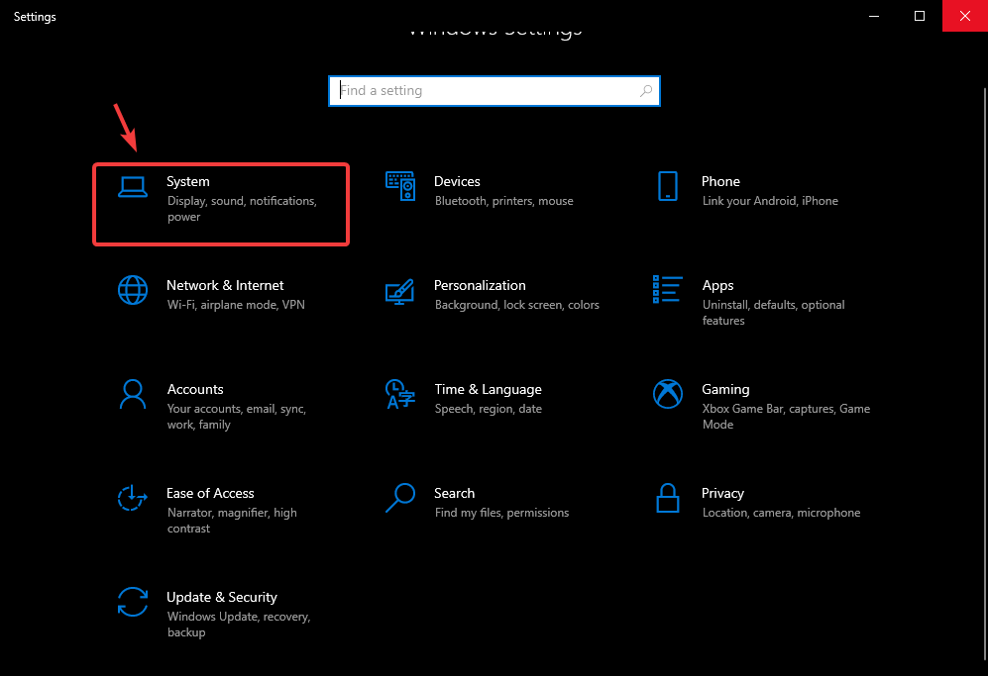Click 'Windows Update, recovery, backup' description
The image size is (988, 676).
[x=239, y=625]
